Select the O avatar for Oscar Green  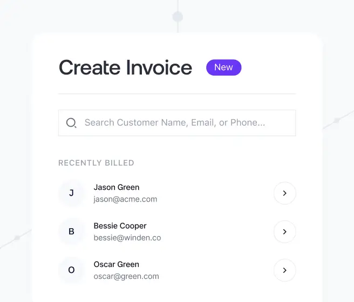tap(71, 270)
